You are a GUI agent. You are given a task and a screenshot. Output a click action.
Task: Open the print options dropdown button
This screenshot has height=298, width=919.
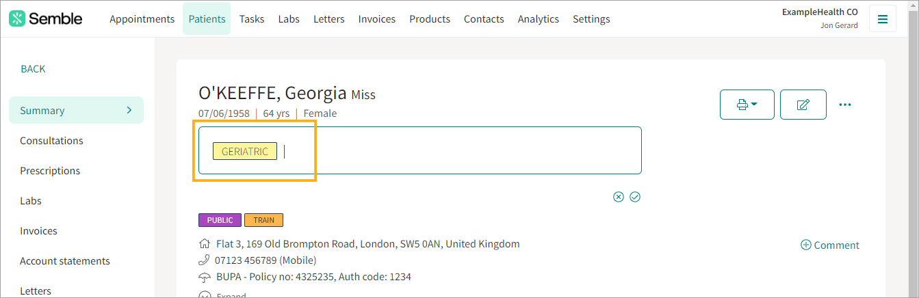click(x=747, y=105)
